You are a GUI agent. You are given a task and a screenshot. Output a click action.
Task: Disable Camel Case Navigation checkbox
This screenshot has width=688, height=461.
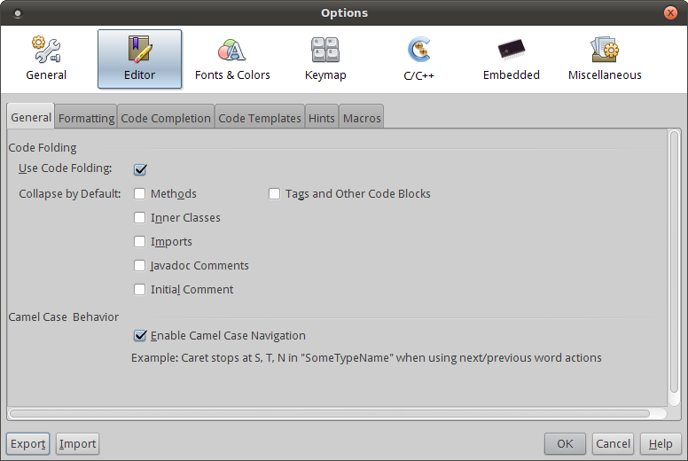click(140, 335)
